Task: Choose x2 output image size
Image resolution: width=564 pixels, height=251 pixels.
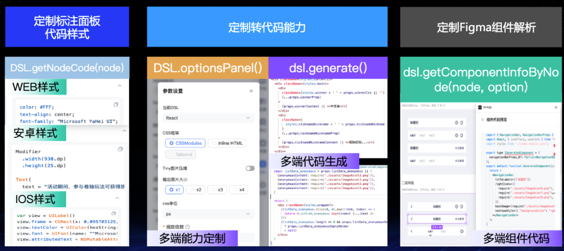Action: (196, 190)
